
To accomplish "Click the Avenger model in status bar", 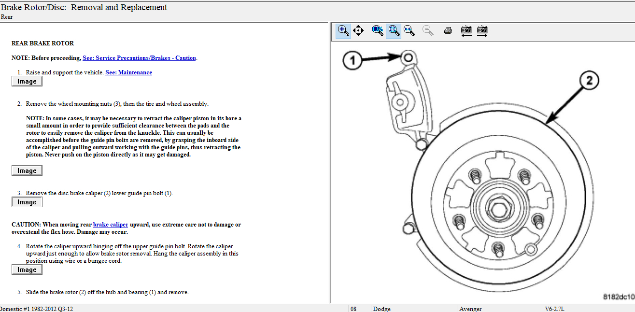I will [470, 309].
